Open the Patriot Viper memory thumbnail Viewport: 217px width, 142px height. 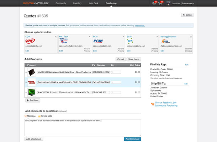32,82
